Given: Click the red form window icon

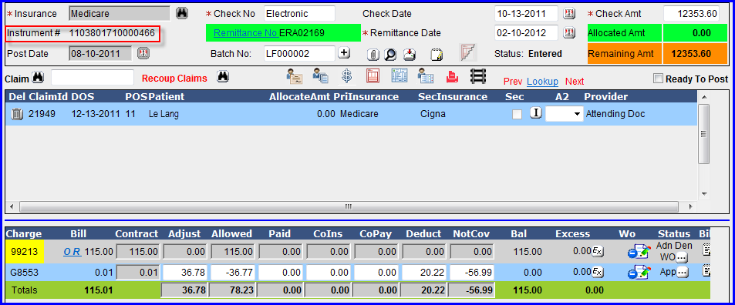Looking at the screenshot, I should pos(373,76).
